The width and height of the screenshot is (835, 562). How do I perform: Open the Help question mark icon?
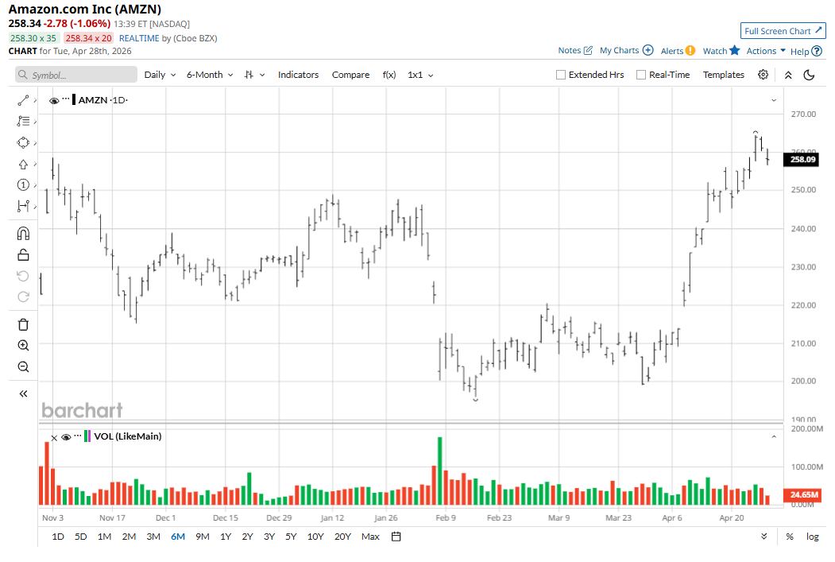[817, 51]
